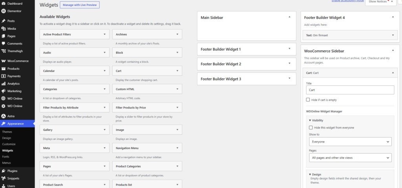This screenshot has width=402, height=188.
Task: Expand the Filter Products by Attribute widget
Action: click(104, 107)
